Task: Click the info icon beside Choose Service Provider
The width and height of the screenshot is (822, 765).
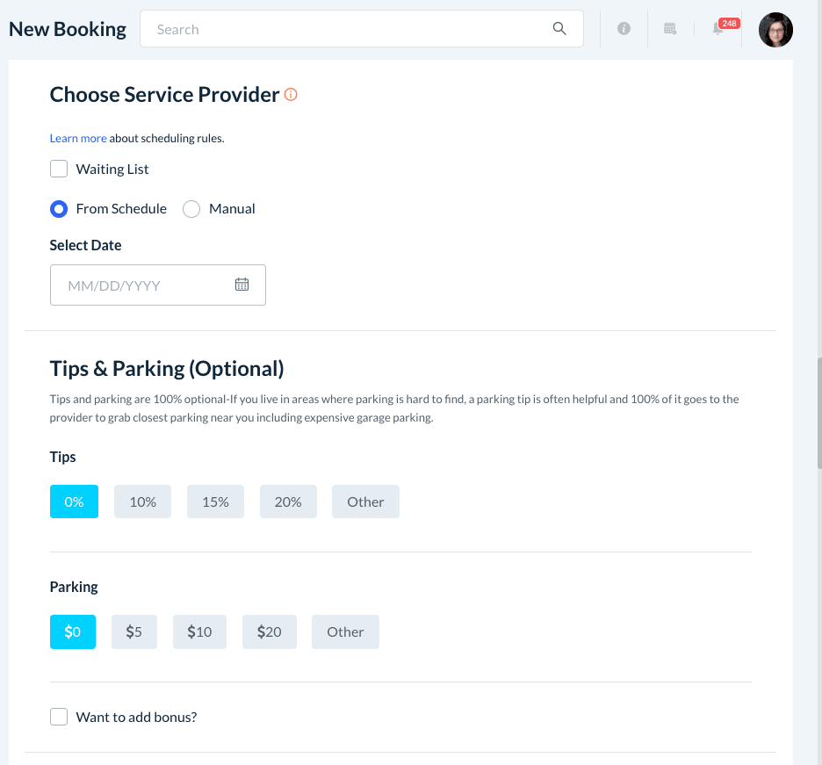Action: tap(291, 94)
